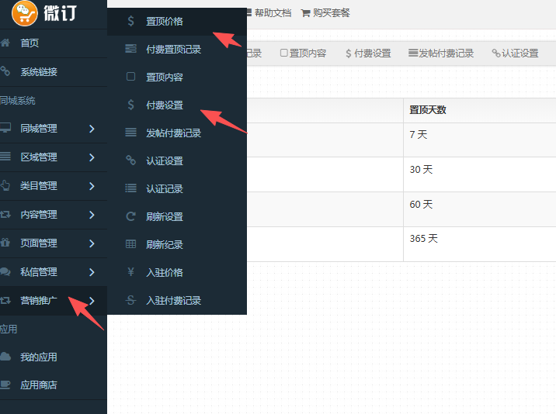Click the table icon beside 刷新纪录
This screenshot has height=414, width=556.
(130, 245)
